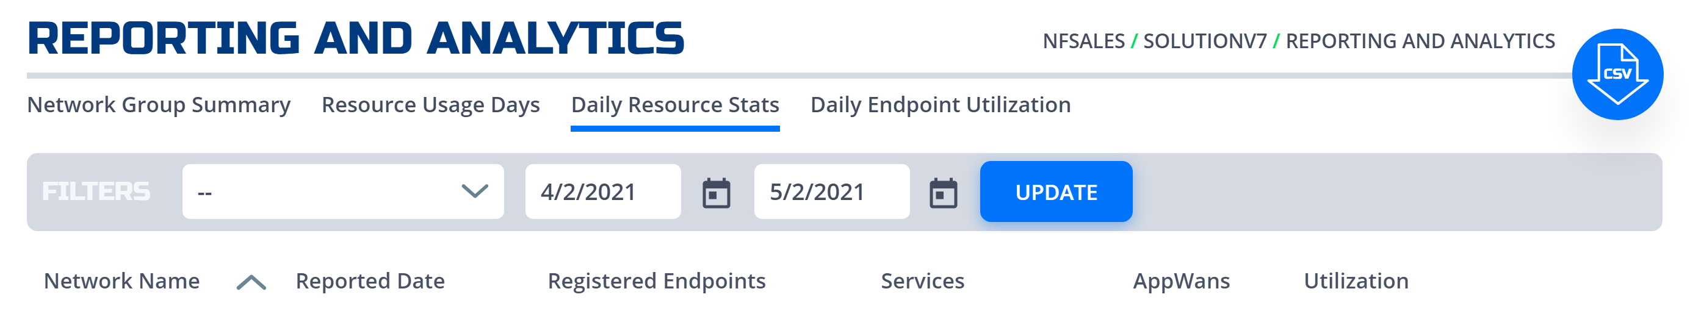Screen dimensions: 1701x322
Task: Sort by the Services column header
Action: pos(922,281)
